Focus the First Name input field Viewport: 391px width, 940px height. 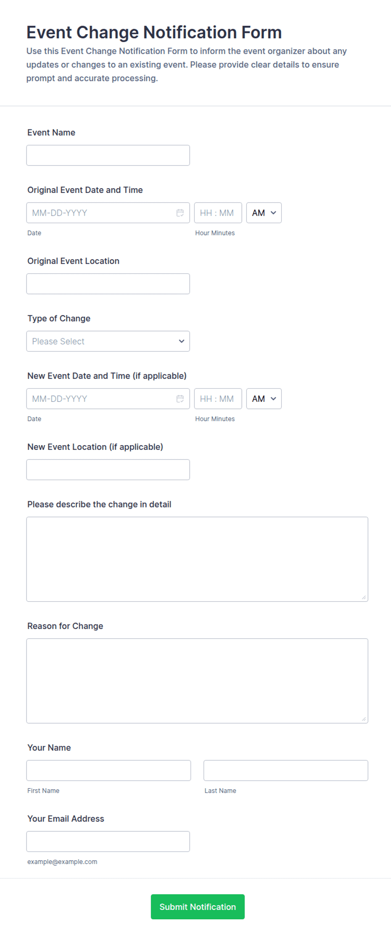tap(108, 770)
